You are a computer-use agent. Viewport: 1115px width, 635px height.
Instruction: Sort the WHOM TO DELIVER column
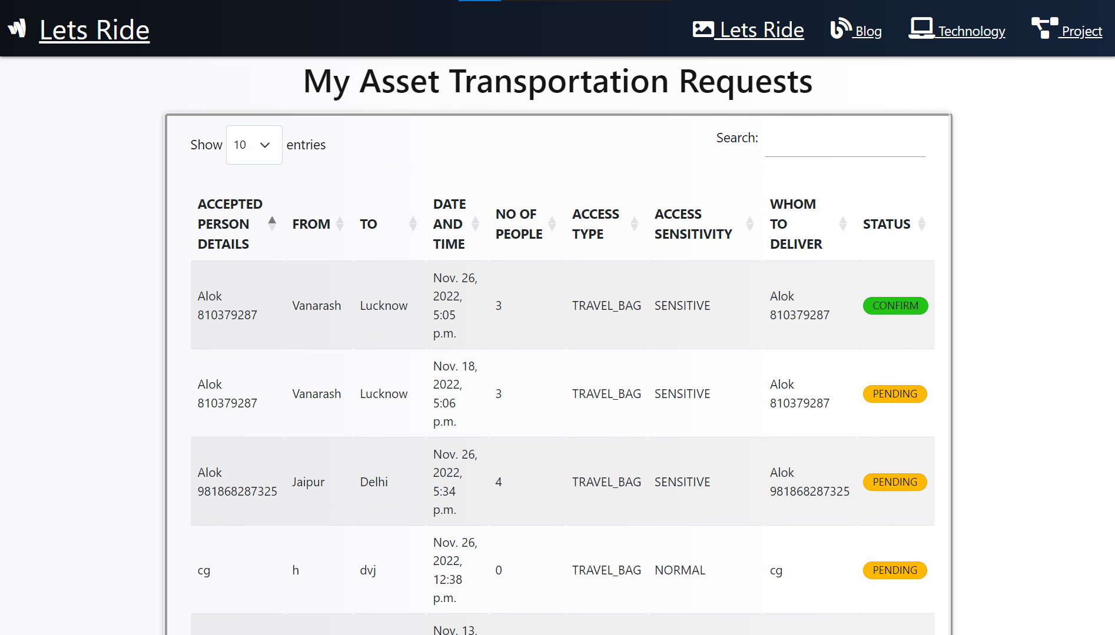pyautogui.click(x=842, y=223)
